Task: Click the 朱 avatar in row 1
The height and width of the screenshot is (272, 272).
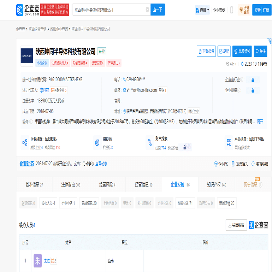Action: pos(37,261)
